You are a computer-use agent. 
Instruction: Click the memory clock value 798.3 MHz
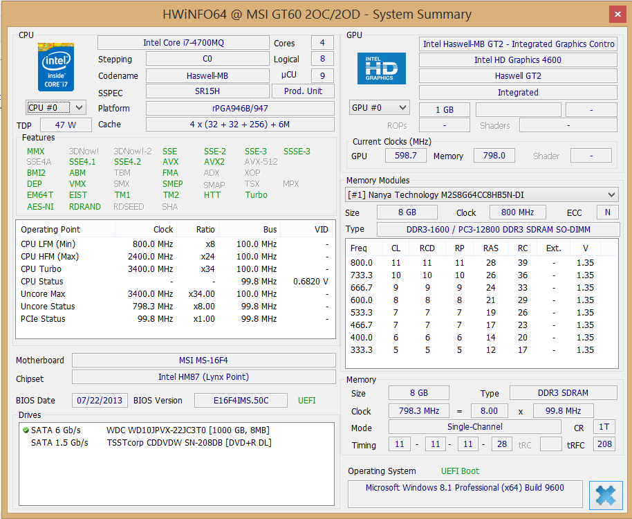point(419,411)
